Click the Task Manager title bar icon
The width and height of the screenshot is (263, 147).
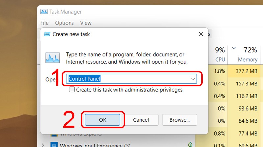pos(44,12)
